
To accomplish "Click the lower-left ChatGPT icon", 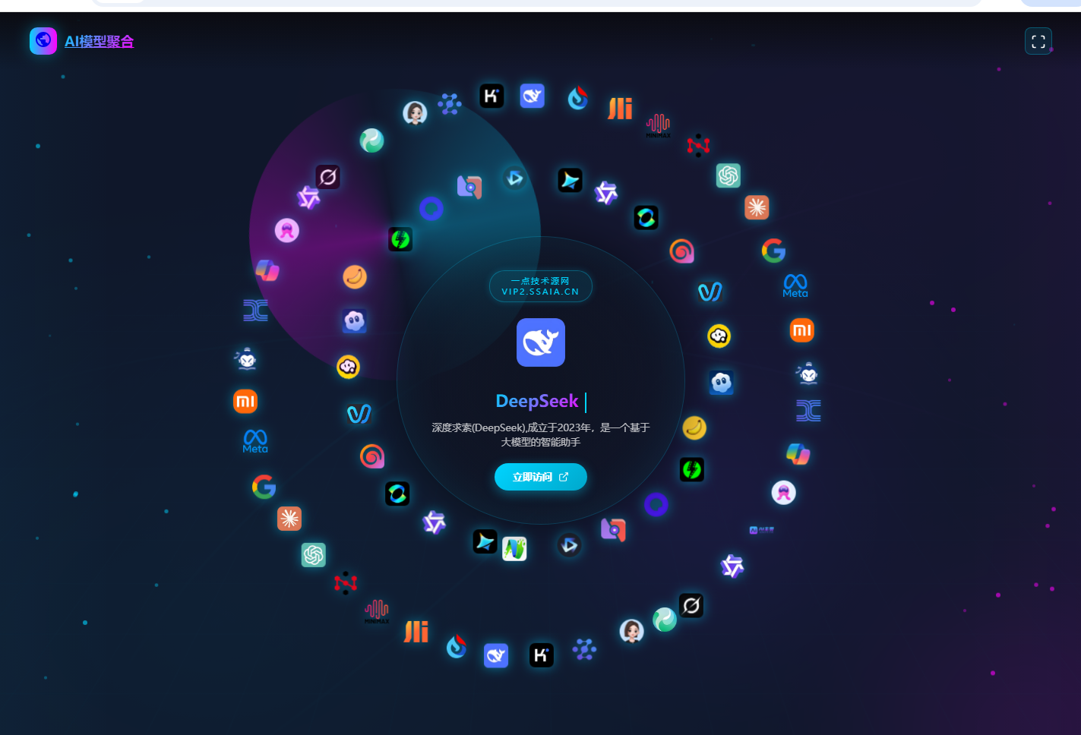I will coord(314,555).
